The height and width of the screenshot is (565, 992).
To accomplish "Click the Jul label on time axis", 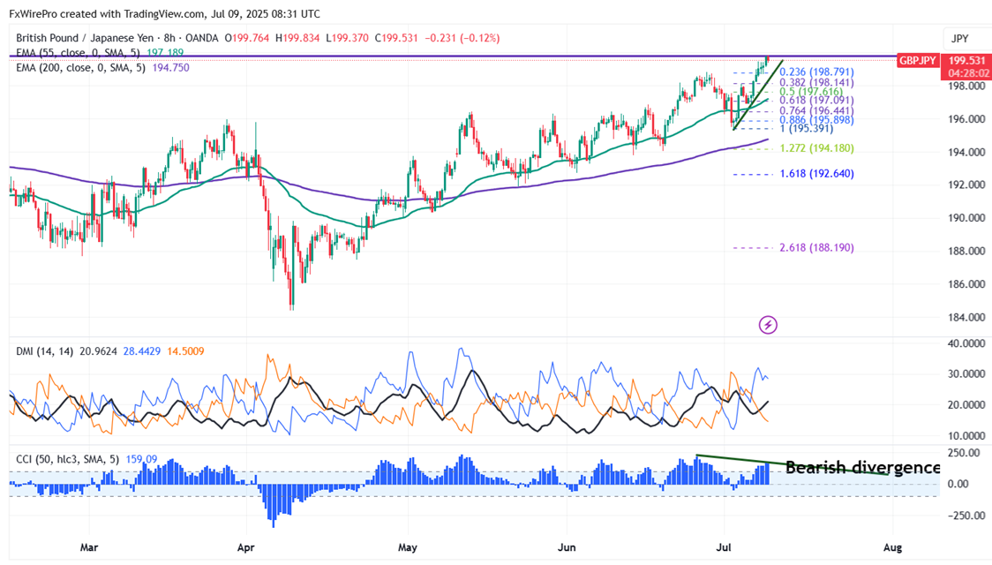I will [723, 547].
